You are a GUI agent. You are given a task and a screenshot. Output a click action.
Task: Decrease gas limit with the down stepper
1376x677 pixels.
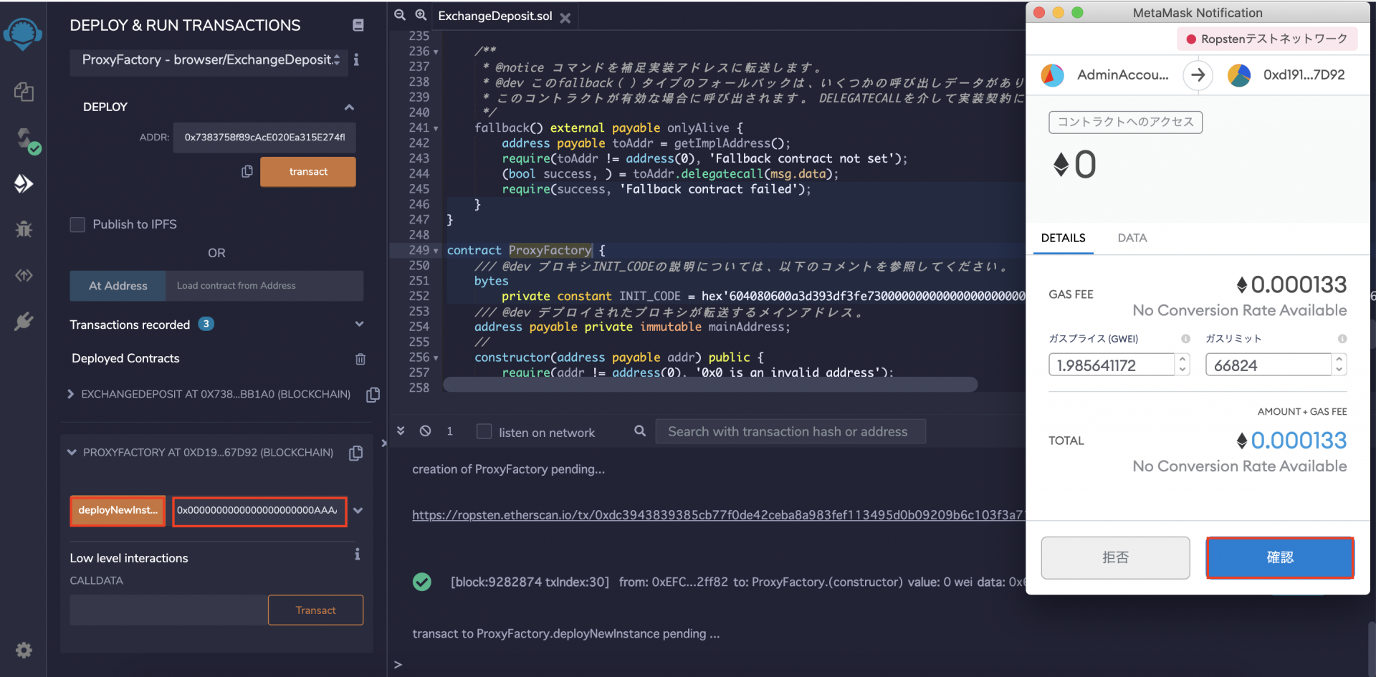(x=1339, y=370)
